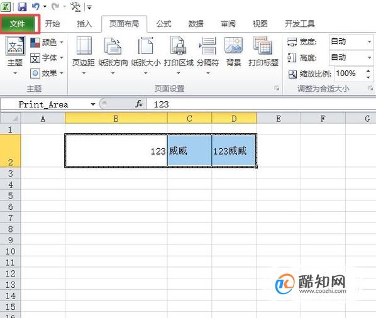376x318 pixels.
Task: Open the 主题 themes gallery icon
Action: [x=15, y=46]
